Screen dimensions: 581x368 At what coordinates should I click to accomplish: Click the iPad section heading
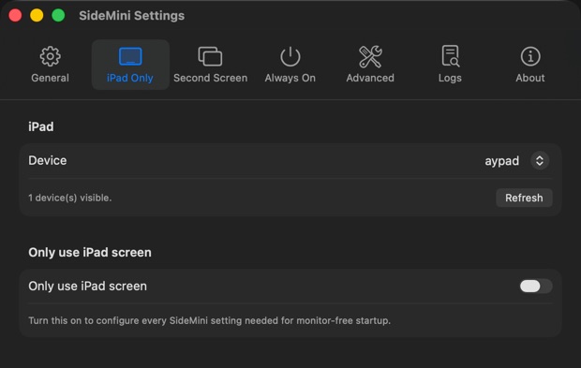[41, 126]
